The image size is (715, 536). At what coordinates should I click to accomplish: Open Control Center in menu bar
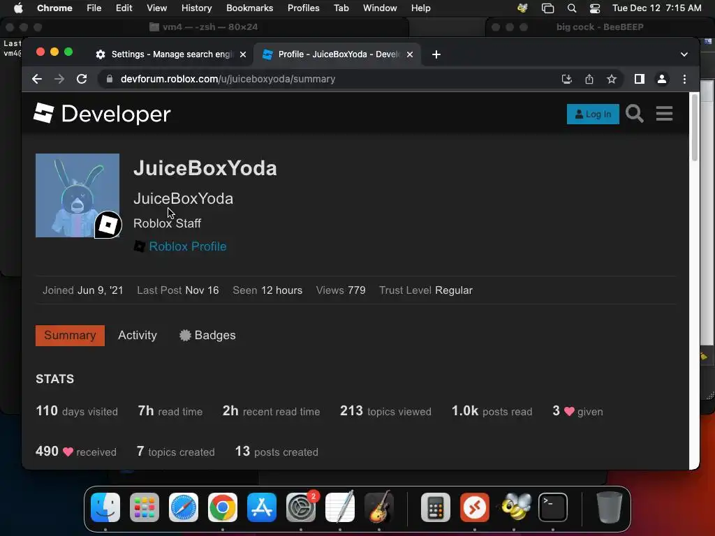[x=595, y=8]
